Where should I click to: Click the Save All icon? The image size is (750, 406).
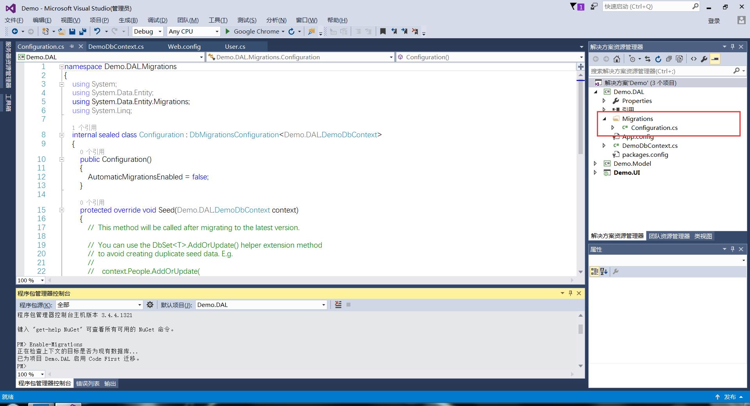tap(82, 31)
